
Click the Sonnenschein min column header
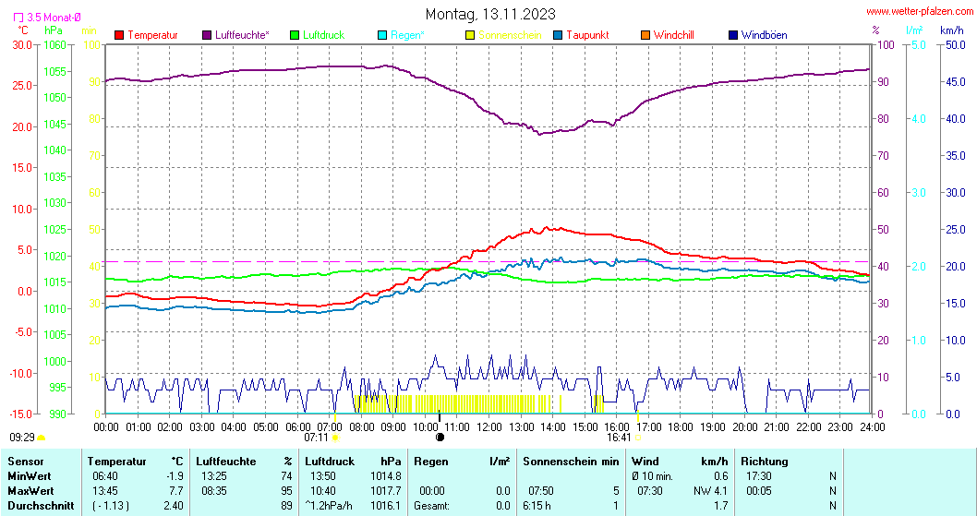click(572, 462)
